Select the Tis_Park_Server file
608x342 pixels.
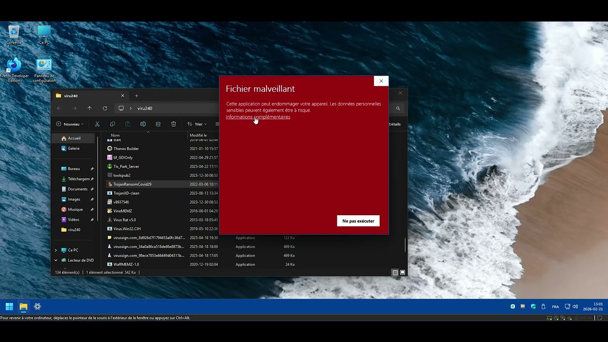coord(126,167)
